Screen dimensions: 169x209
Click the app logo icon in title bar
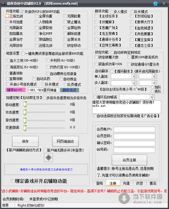(3, 3)
